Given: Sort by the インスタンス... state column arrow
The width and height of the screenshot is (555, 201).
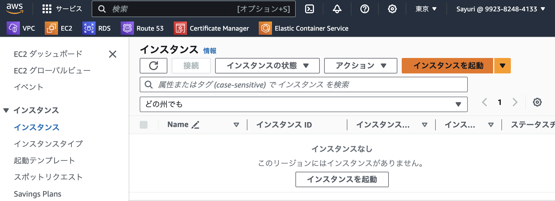Looking at the screenshot, I should 425,125.
